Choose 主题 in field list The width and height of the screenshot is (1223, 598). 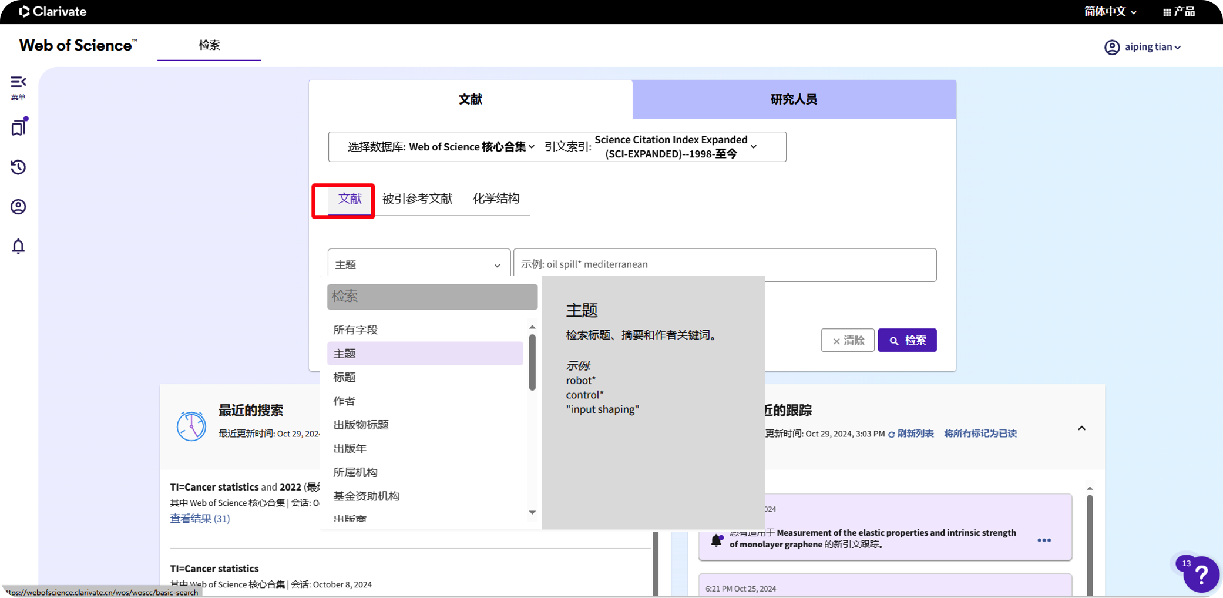pos(425,354)
